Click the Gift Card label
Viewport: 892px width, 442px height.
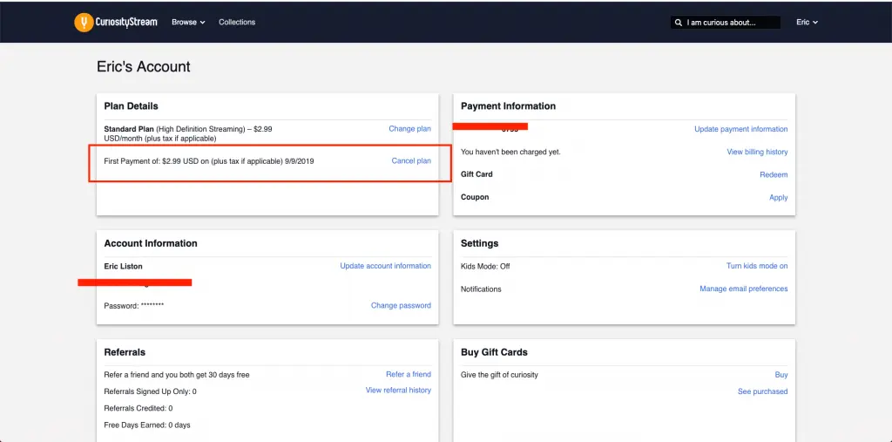(x=476, y=174)
